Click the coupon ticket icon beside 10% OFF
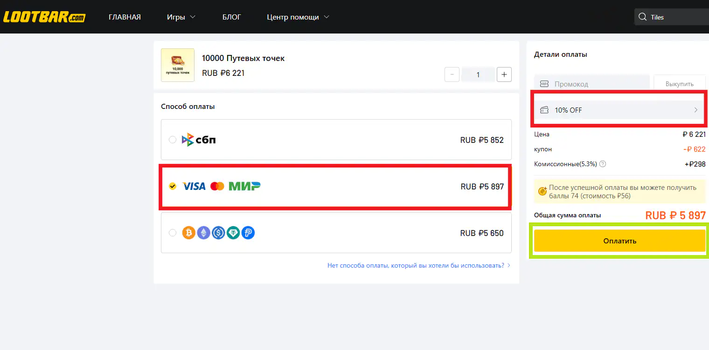This screenshot has height=350, width=709. pyautogui.click(x=544, y=110)
